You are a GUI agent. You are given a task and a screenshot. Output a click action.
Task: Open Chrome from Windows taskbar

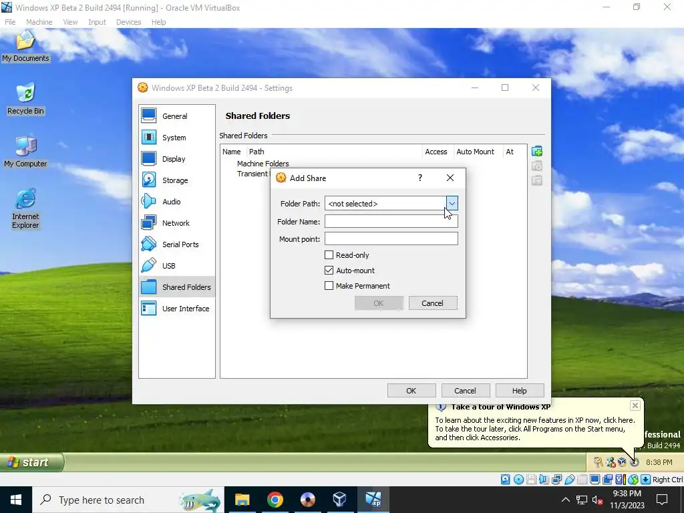point(275,500)
